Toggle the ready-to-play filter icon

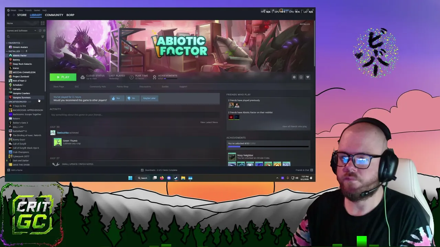tap(44, 31)
